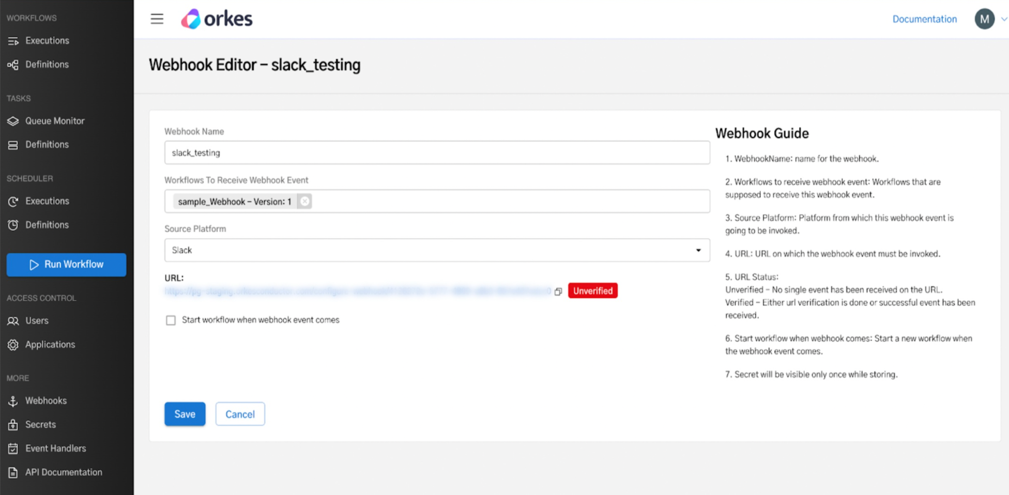Enable start workflow when webhook event comes
Image resolution: width=1009 pixels, height=495 pixels.
[x=171, y=320]
